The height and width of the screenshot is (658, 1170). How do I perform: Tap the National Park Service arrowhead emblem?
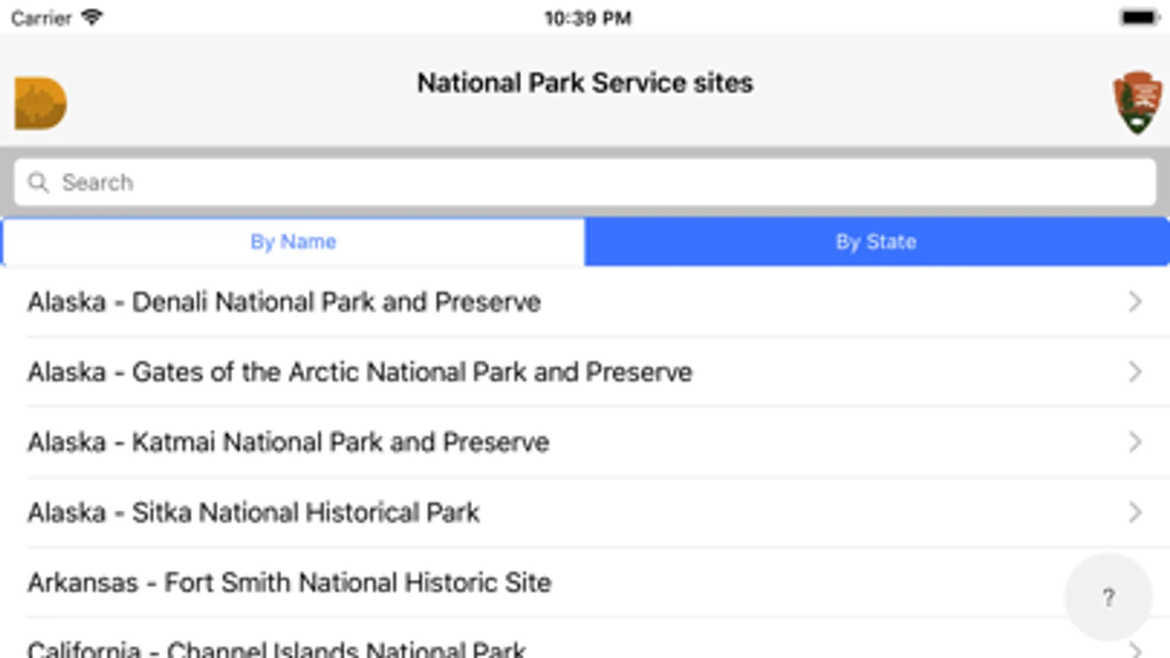coord(1137,102)
